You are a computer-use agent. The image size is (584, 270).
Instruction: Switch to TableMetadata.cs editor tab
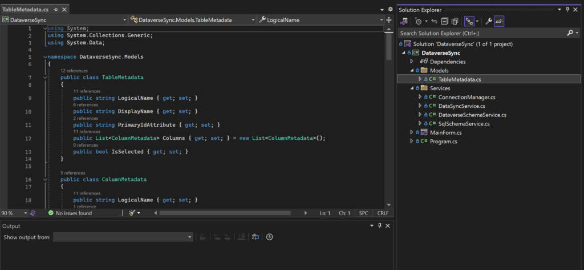25,10
